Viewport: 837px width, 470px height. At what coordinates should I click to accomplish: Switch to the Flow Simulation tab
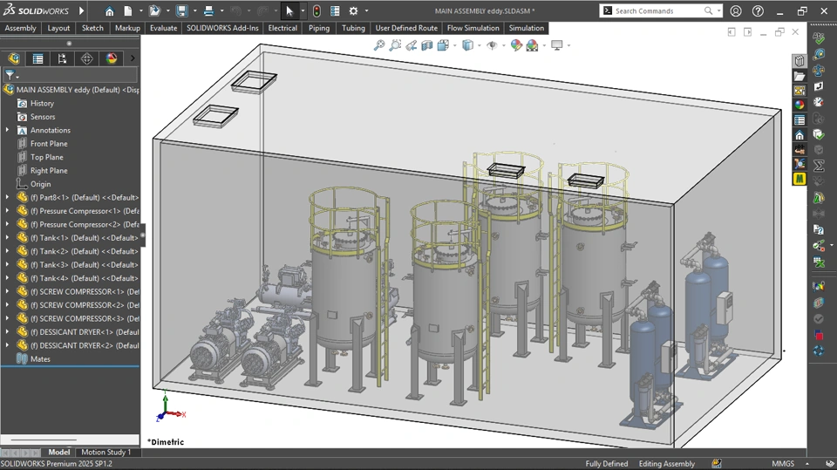(473, 28)
